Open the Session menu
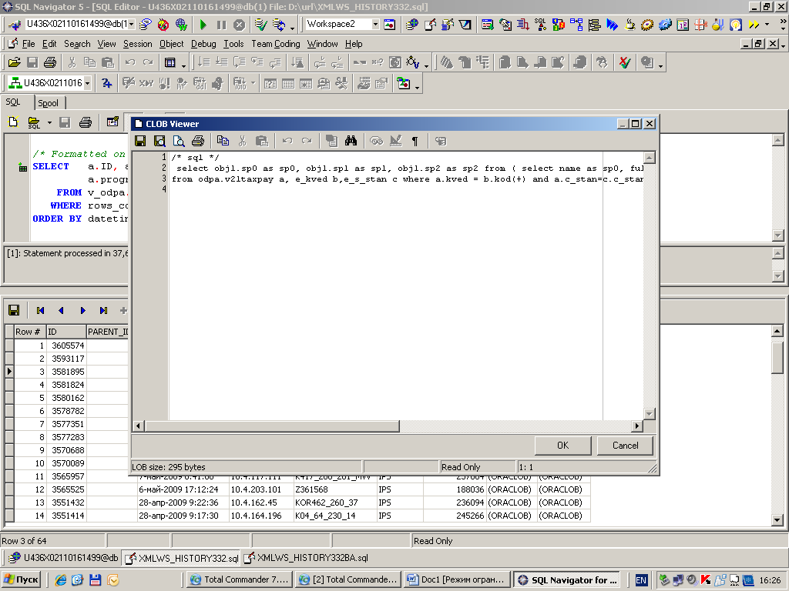 [137, 44]
